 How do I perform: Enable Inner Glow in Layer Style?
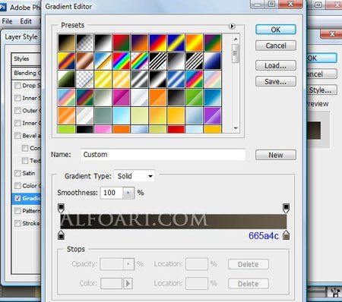tap(17, 123)
